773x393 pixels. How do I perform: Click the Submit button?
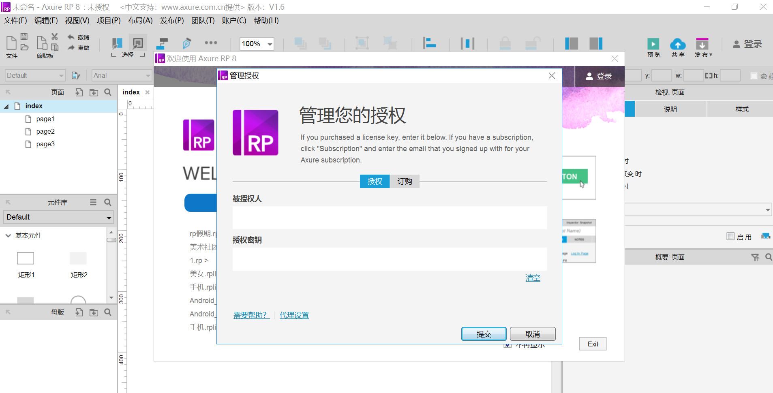(484, 334)
